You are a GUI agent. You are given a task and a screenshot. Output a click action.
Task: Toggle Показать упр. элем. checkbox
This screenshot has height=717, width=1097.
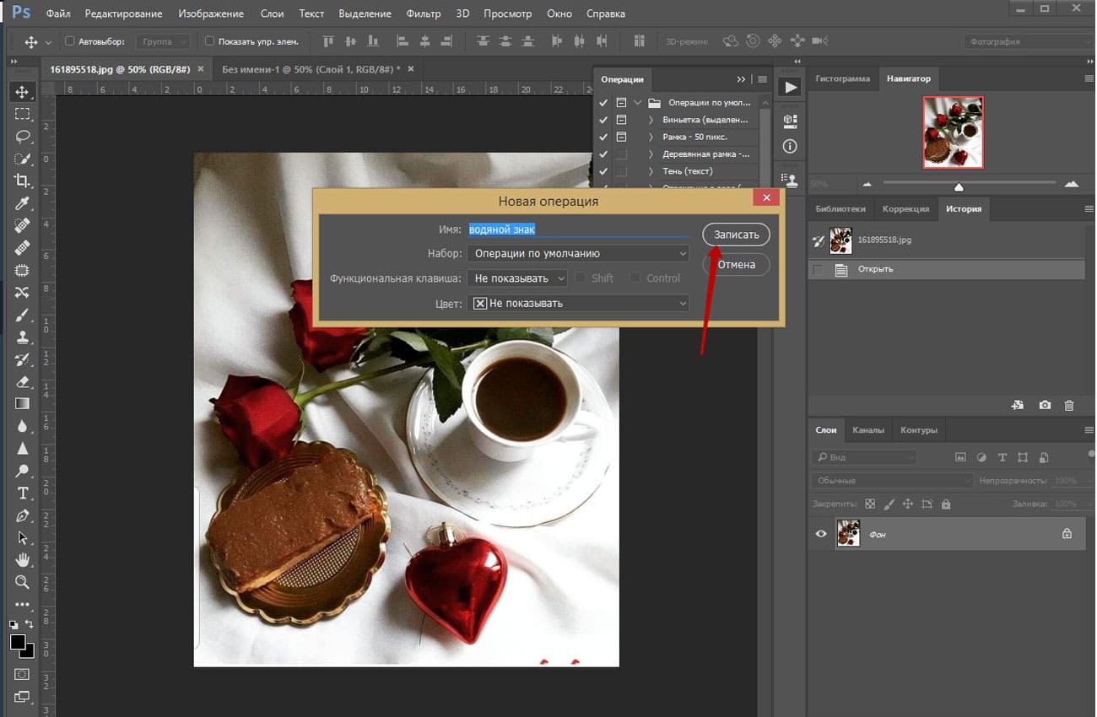tap(210, 41)
